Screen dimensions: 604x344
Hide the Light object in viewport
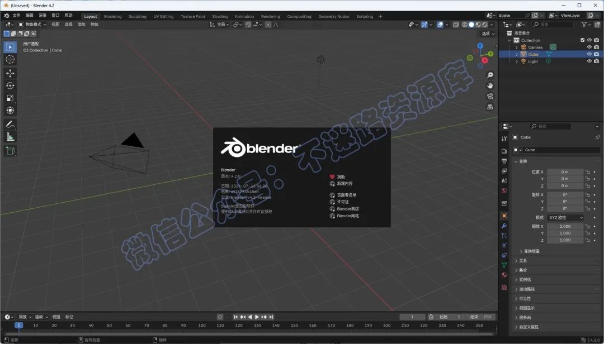(x=589, y=61)
